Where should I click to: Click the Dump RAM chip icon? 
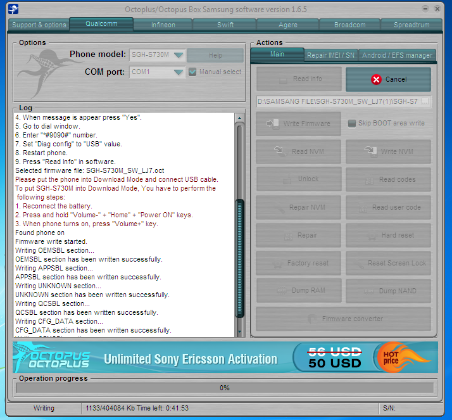point(281,291)
